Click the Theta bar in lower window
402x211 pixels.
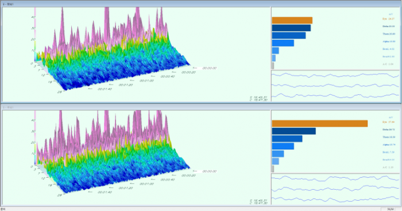pos(287,139)
